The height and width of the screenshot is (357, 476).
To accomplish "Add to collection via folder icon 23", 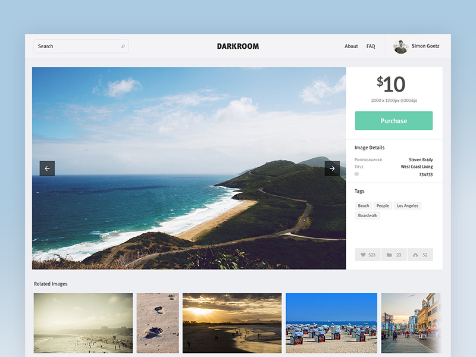I will [x=394, y=255].
